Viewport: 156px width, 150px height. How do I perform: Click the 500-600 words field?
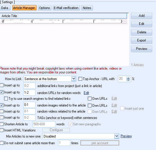pos(44,124)
